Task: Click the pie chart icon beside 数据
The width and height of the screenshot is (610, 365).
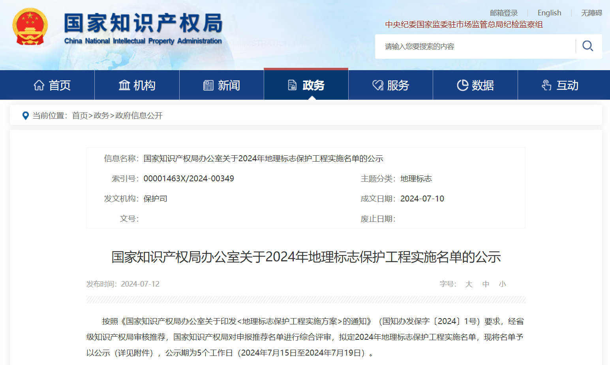Action: click(462, 85)
